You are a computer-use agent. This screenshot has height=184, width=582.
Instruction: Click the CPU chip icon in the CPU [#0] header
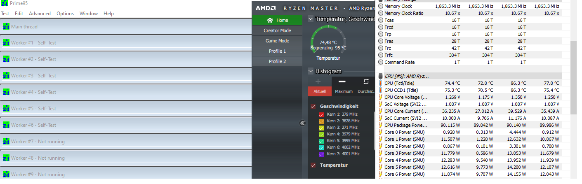[x=380, y=76]
